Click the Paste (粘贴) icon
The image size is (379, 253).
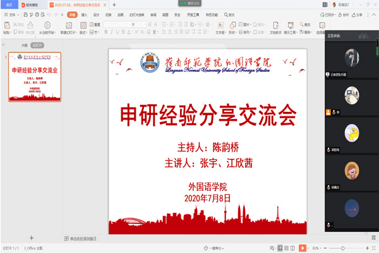coord(6,25)
